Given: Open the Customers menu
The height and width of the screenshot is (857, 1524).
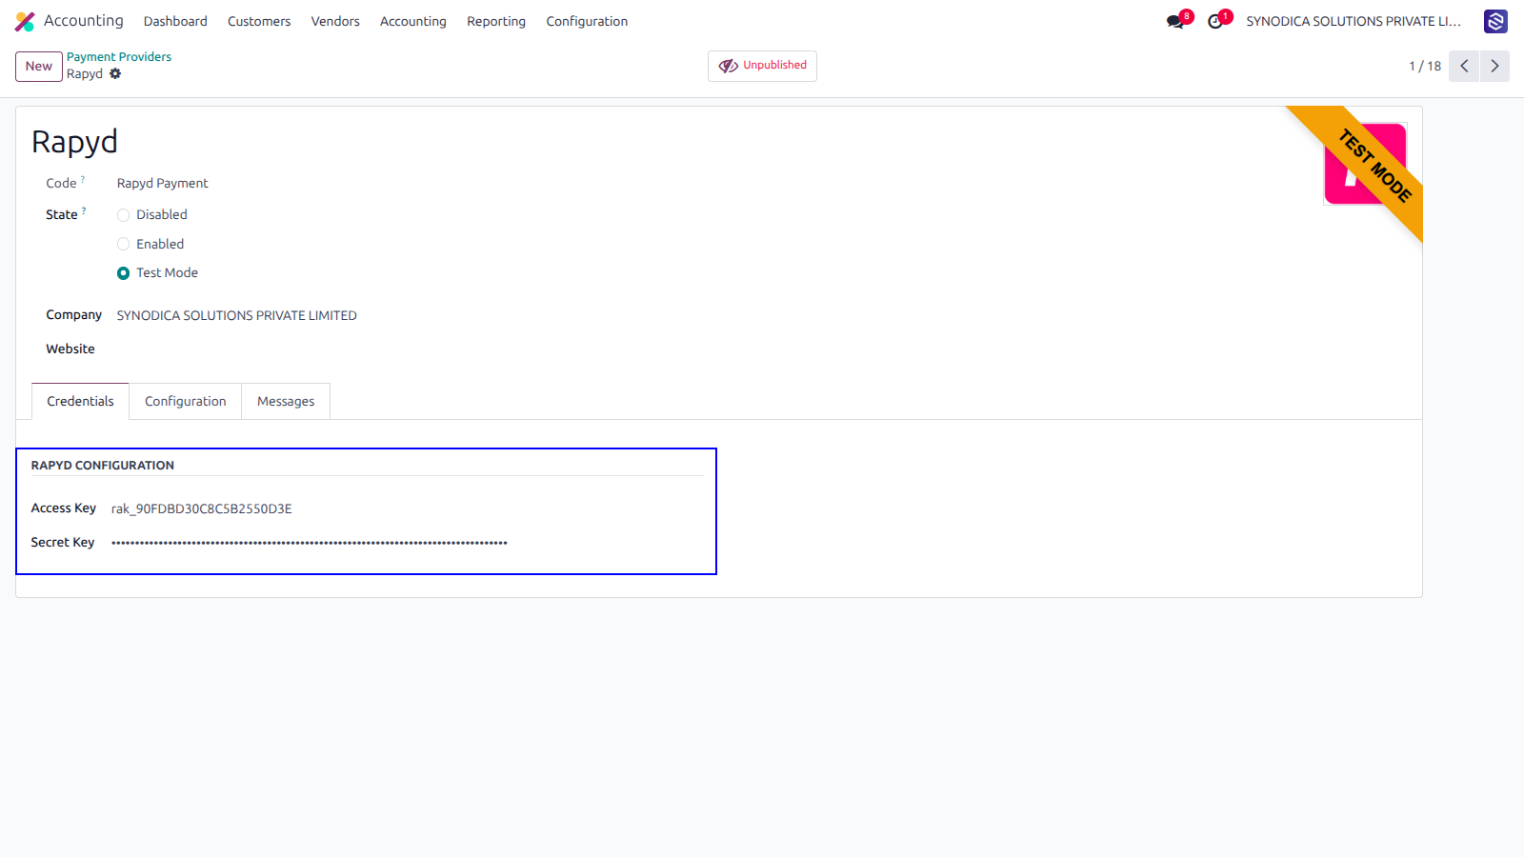Looking at the screenshot, I should pyautogui.click(x=259, y=21).
